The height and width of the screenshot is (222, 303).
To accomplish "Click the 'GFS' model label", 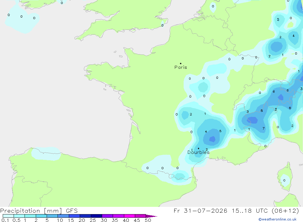I will point(72,211).
